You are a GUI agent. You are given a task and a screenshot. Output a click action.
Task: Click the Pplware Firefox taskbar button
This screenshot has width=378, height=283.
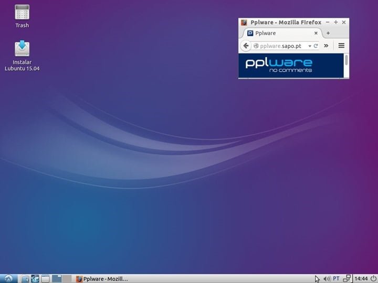(102, 278)
